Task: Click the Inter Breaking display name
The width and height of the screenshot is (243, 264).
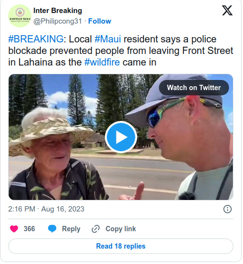Action: 57,11
